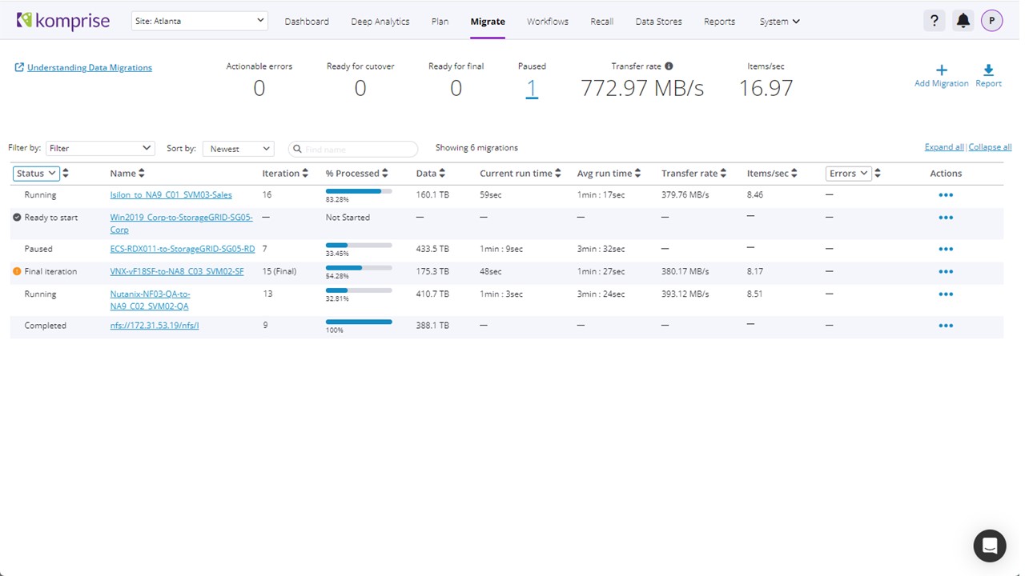1025x576 pixels.
Task: Sort by Iteration column arrows
Action: tap(305, 174)
